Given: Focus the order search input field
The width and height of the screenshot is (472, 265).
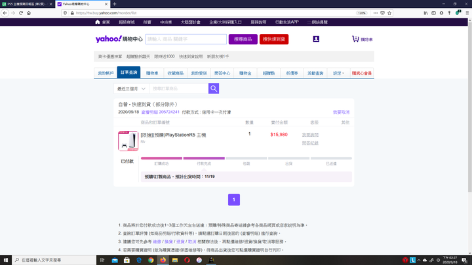Looking at the screenshot, I should click(179, 88).
